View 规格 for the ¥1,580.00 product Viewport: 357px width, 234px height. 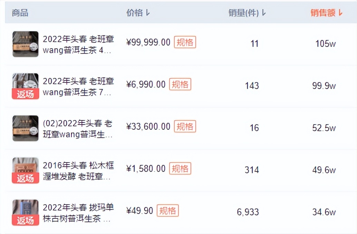pos(180,169)
